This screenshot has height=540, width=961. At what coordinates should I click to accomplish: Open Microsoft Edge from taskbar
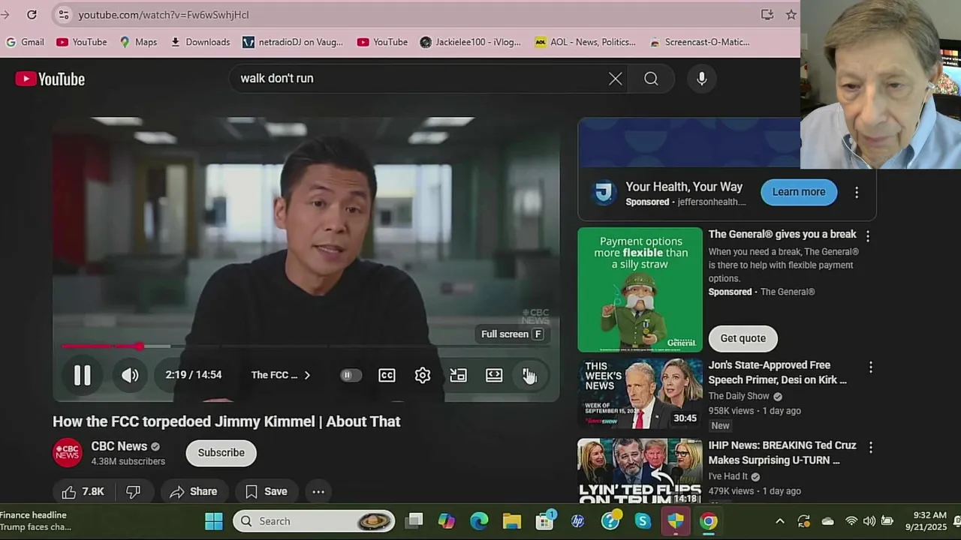coord(479,521)
